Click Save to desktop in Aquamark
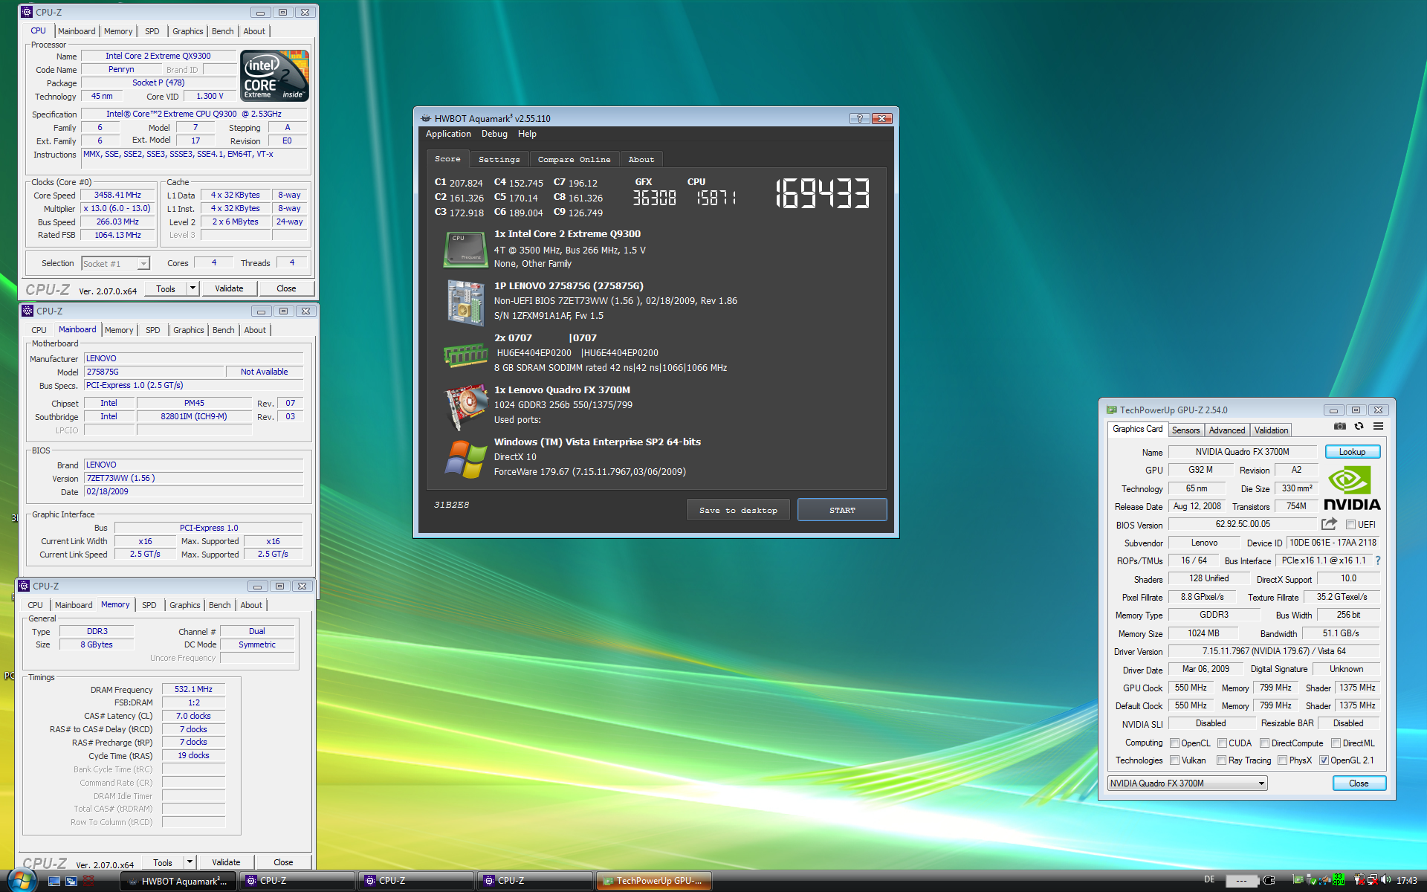The image size is (1427, 892). (x=738, y=510)
